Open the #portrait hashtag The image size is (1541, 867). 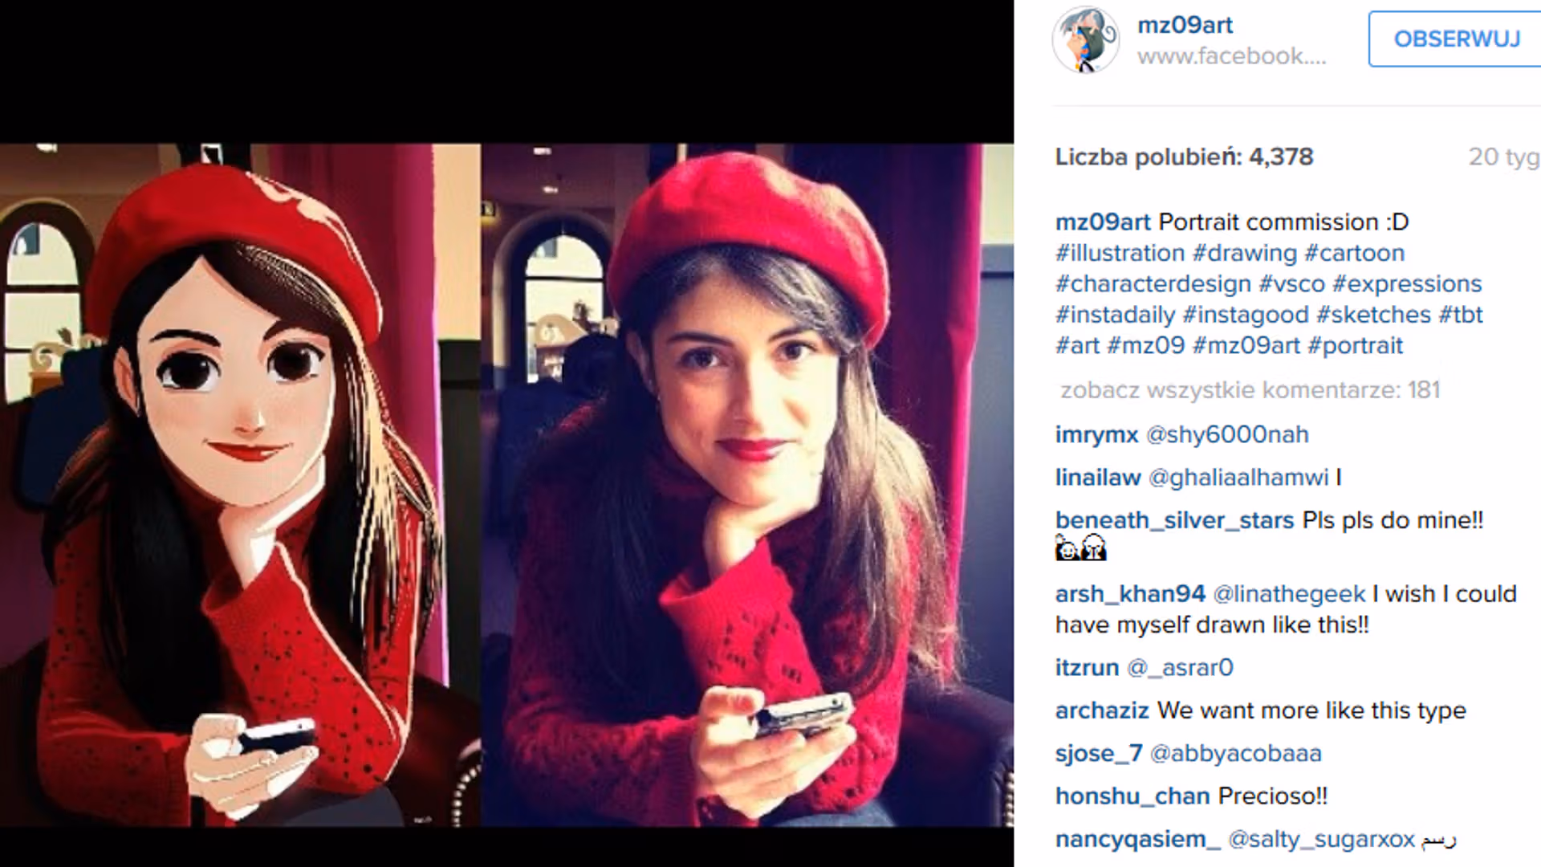pos(1355,345)
